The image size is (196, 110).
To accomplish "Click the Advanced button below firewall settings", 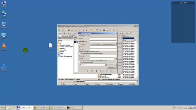I will [111, 67].
